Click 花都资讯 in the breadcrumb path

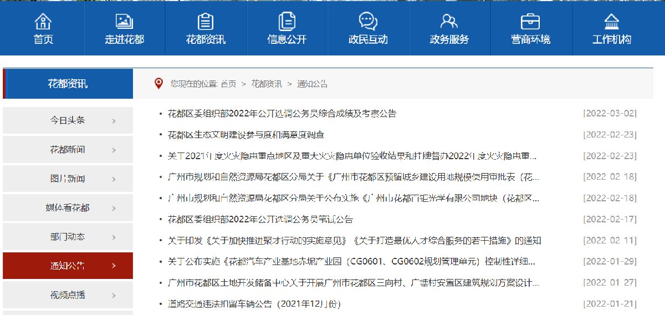(x=267, y=84)
